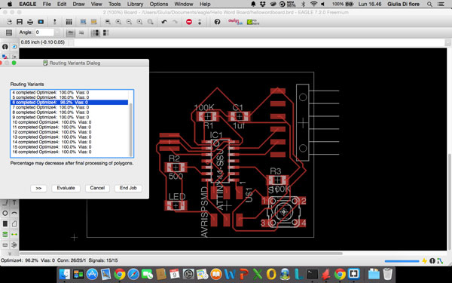Toggle the second parameter layout button
The image size is (452, 283).
tap(105, 32)
